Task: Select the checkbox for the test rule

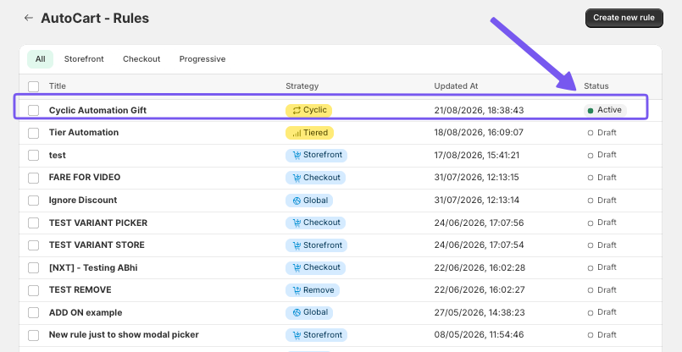Action: click(34, 155)
